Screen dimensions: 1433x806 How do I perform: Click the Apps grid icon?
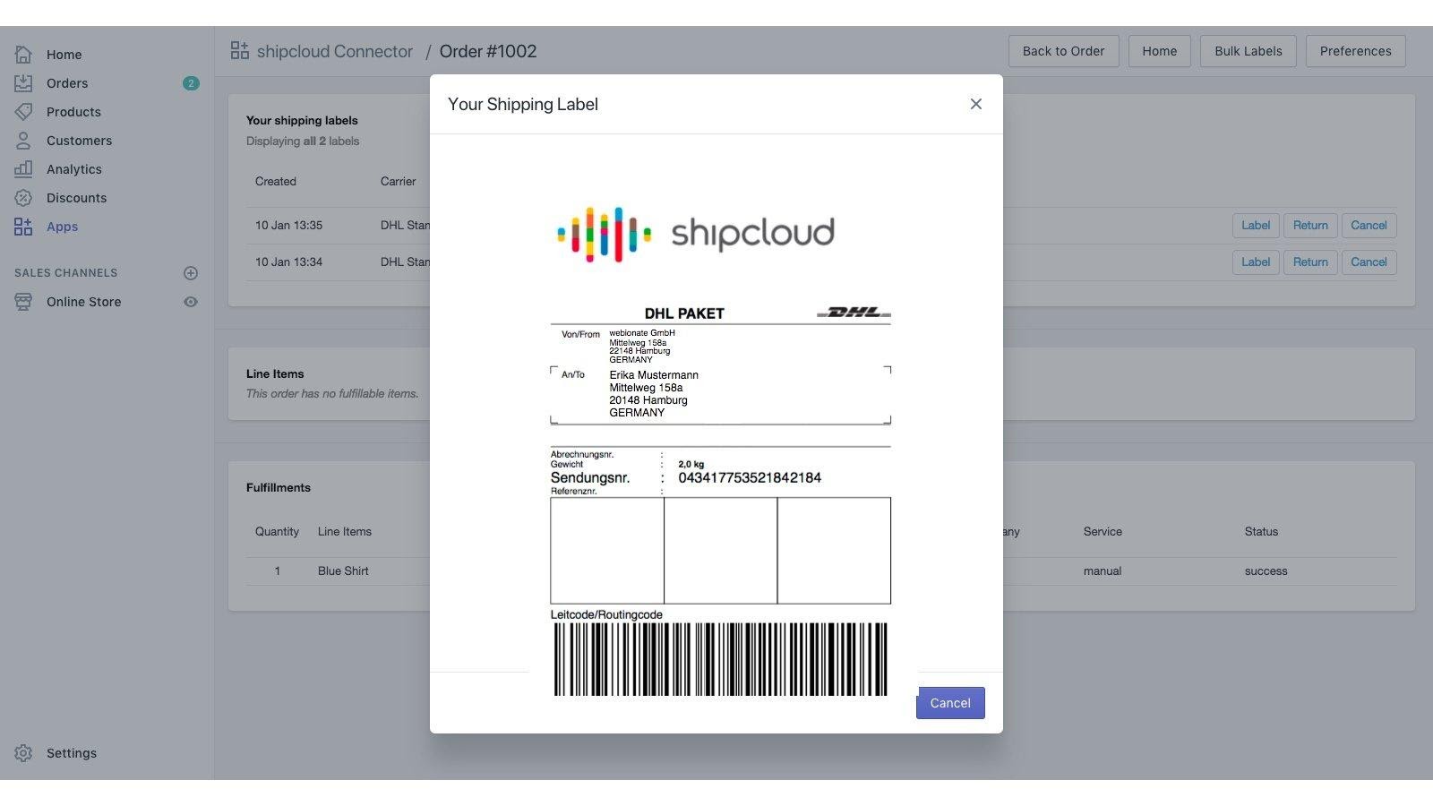tap(23, 227)
